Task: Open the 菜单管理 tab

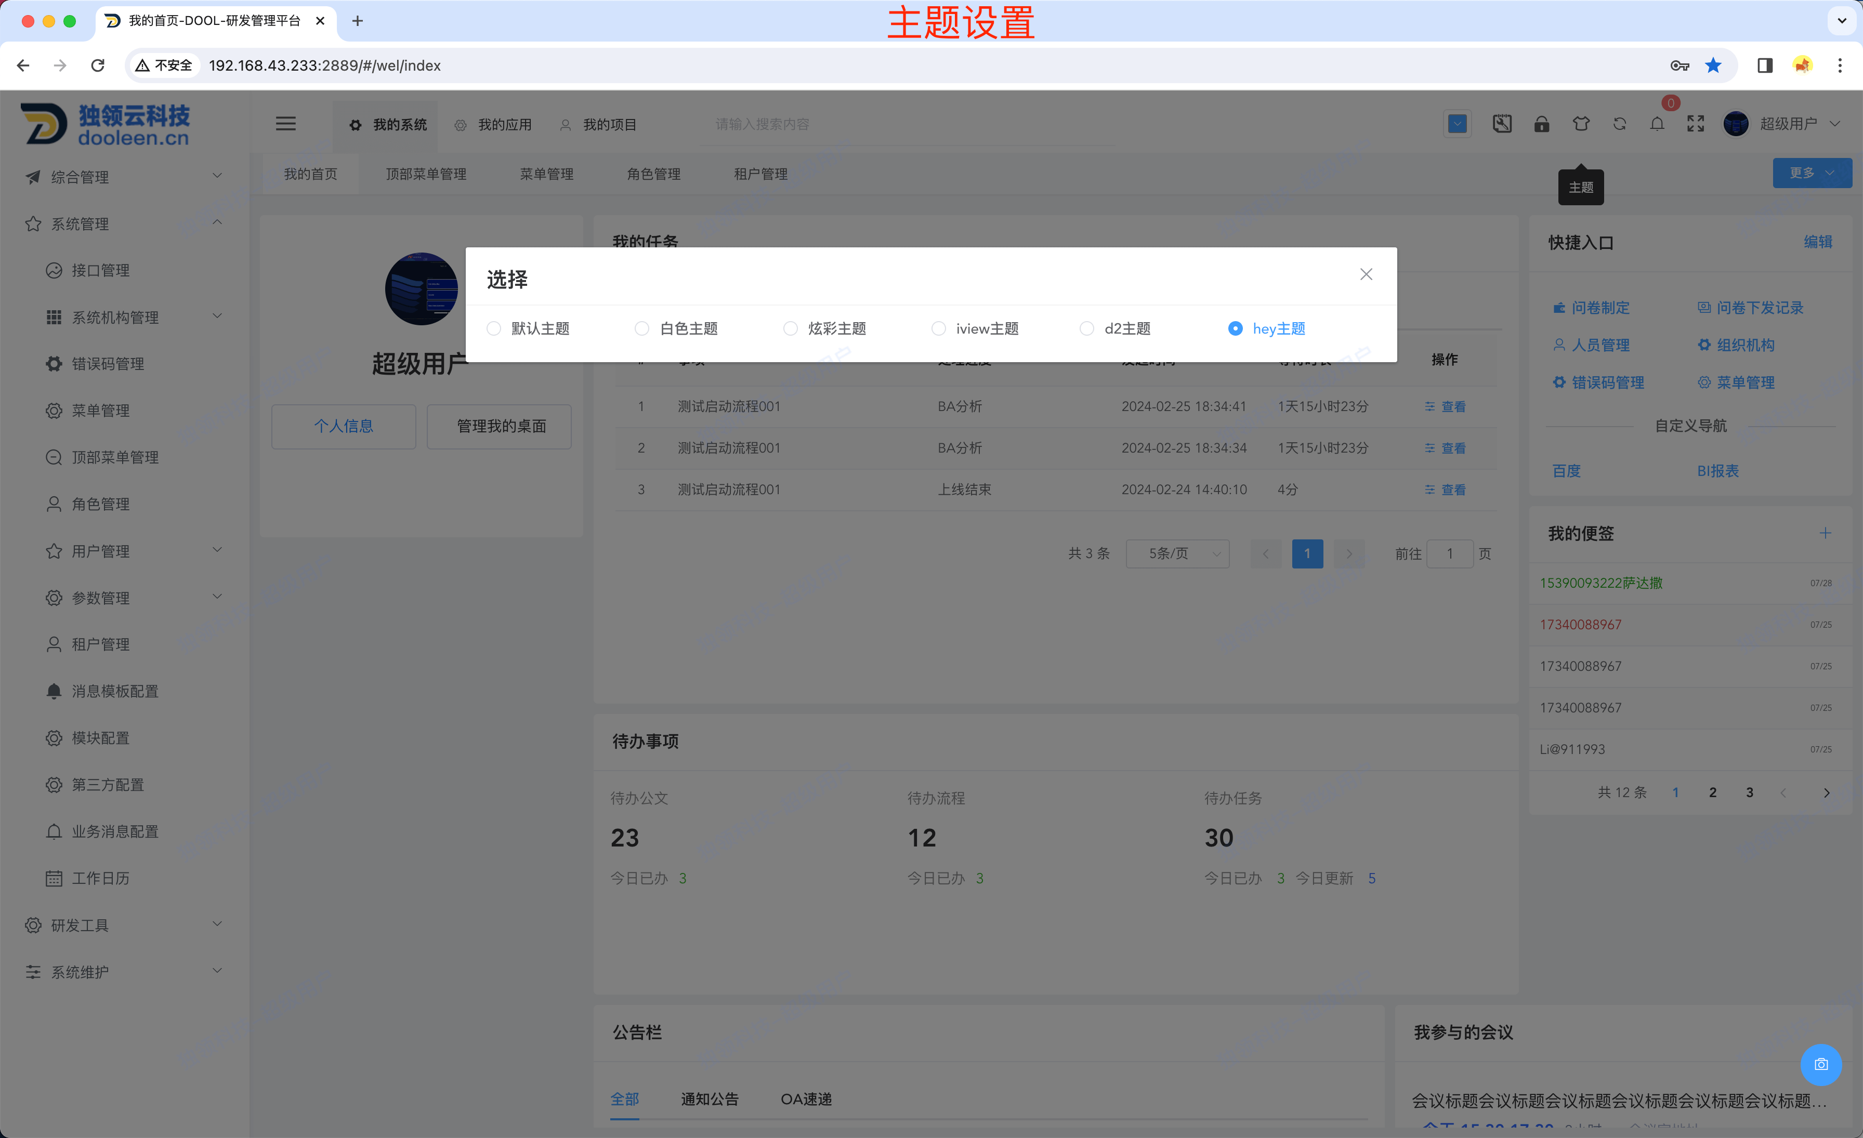Action: (x=546, y=174)
